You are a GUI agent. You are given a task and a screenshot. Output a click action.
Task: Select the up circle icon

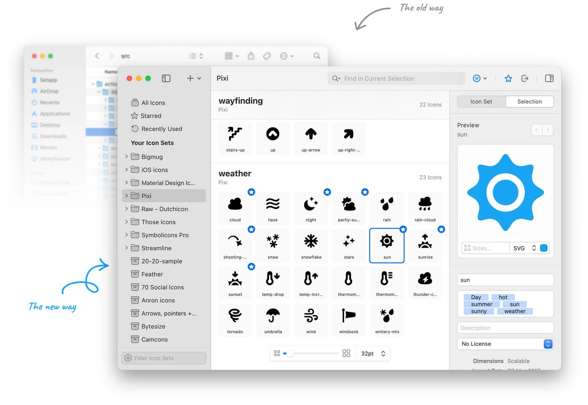[273, 138]
